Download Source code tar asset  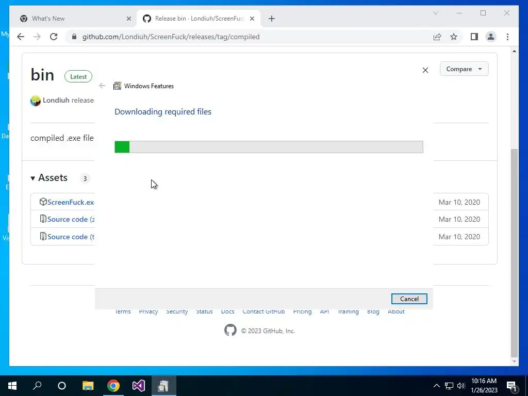pos(70,237)
